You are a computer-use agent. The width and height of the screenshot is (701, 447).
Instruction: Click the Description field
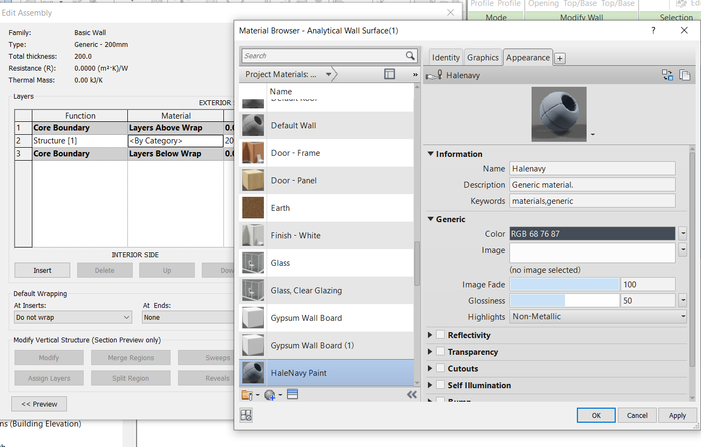[x=593, y=184]
